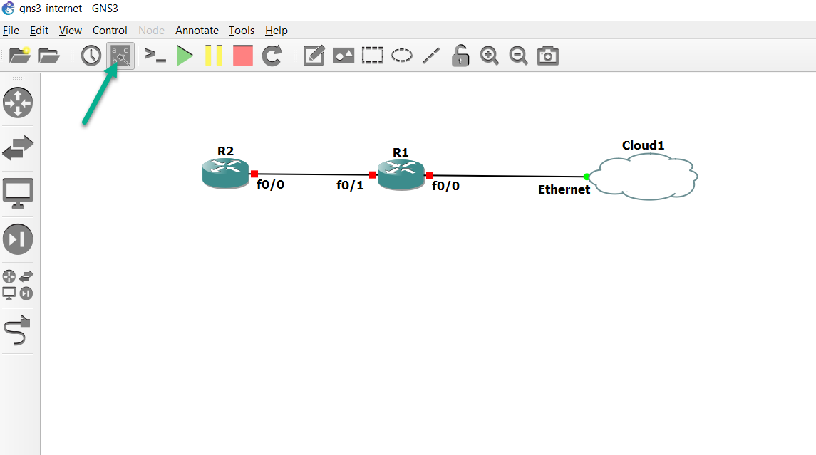Viewport: 816px width, 455px height.
Task: Select the Draw an ellipse tool
Action: click(x=401, y=55)
